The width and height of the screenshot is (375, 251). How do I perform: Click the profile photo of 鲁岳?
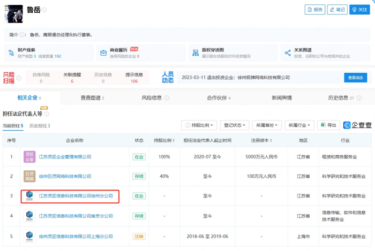click(13, 14)
